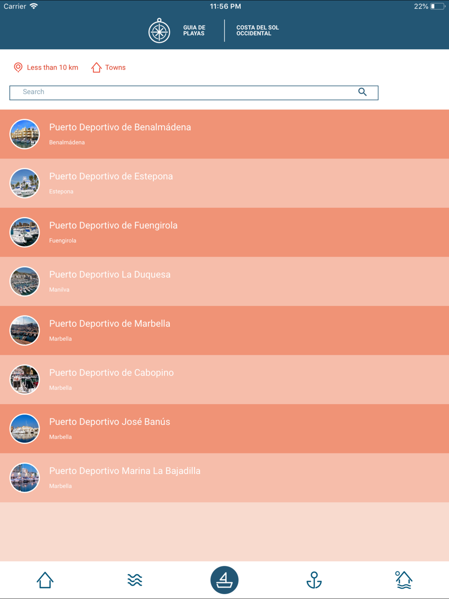Viewport: 449px width, 599px height.
Task: Open the waves beaches tab
Action: (135, 580)
